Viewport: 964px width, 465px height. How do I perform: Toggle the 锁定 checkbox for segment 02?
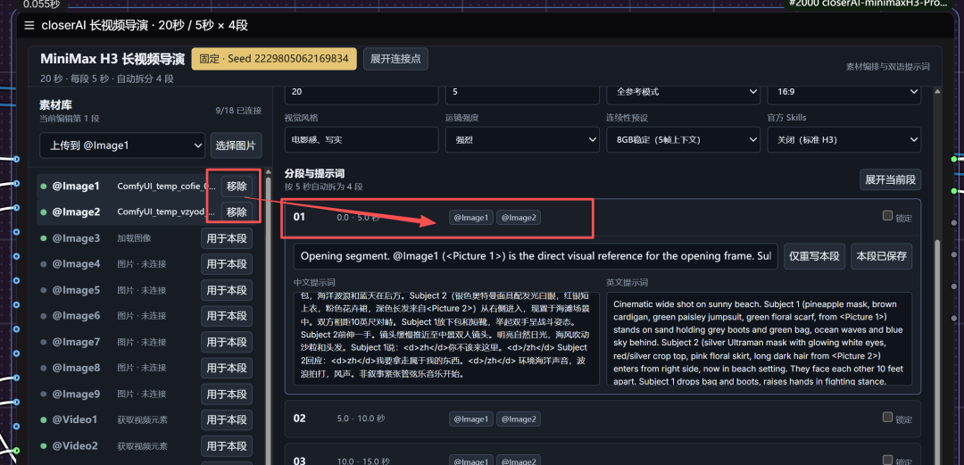click(x=887, y=417)
